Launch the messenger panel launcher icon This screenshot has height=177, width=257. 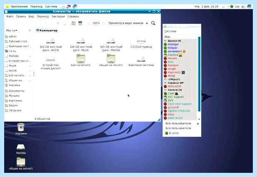68,7
